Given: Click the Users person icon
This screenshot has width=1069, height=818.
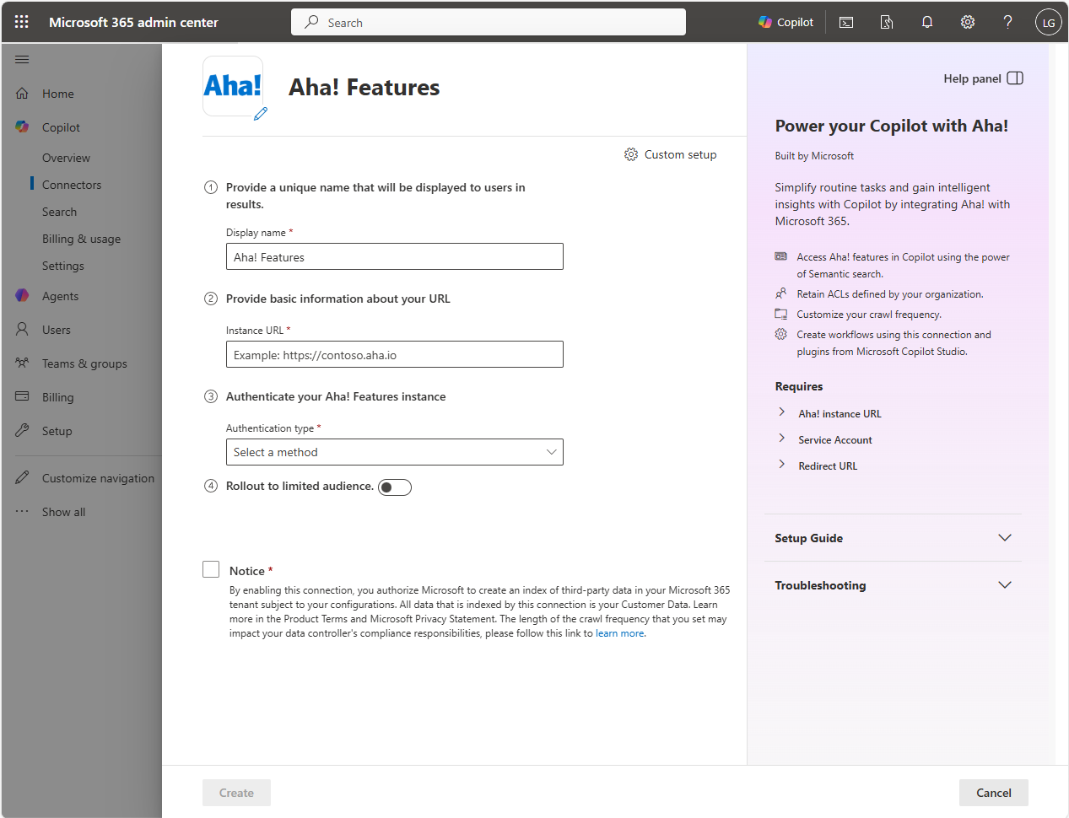Looking at the screenshot, I should (x=22, y=330).
